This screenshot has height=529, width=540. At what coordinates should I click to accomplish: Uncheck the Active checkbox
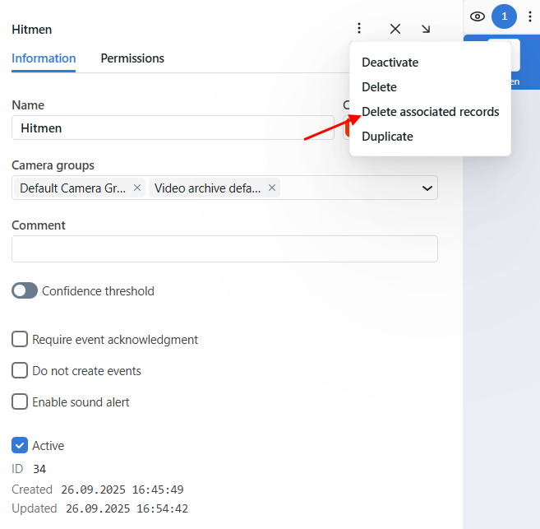(x=20, y=445)
